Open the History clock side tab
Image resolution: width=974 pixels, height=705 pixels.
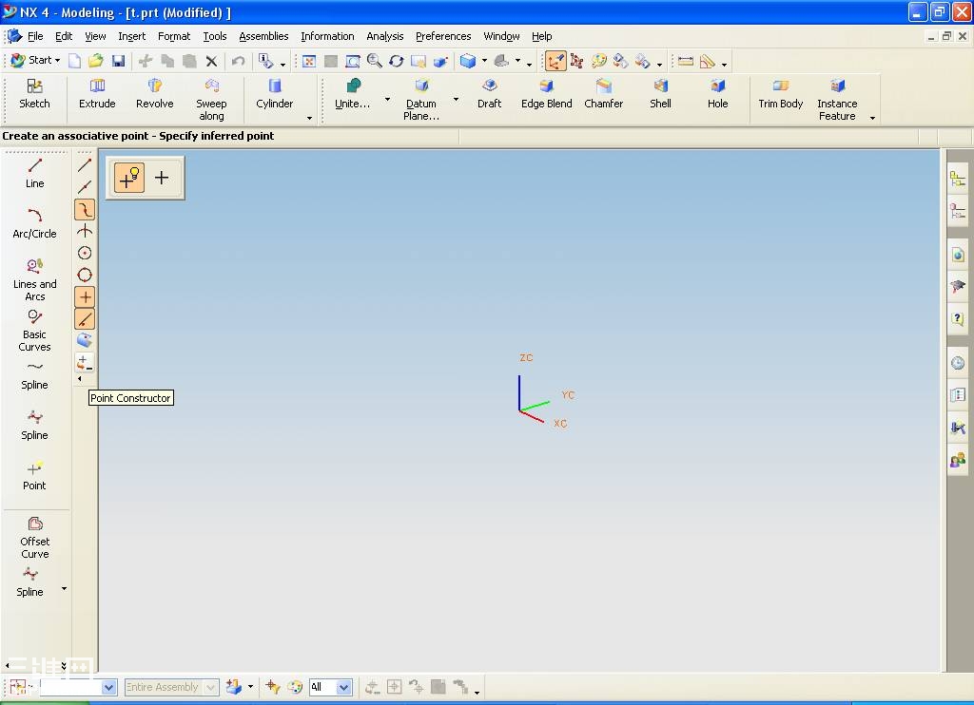[958, 363]
